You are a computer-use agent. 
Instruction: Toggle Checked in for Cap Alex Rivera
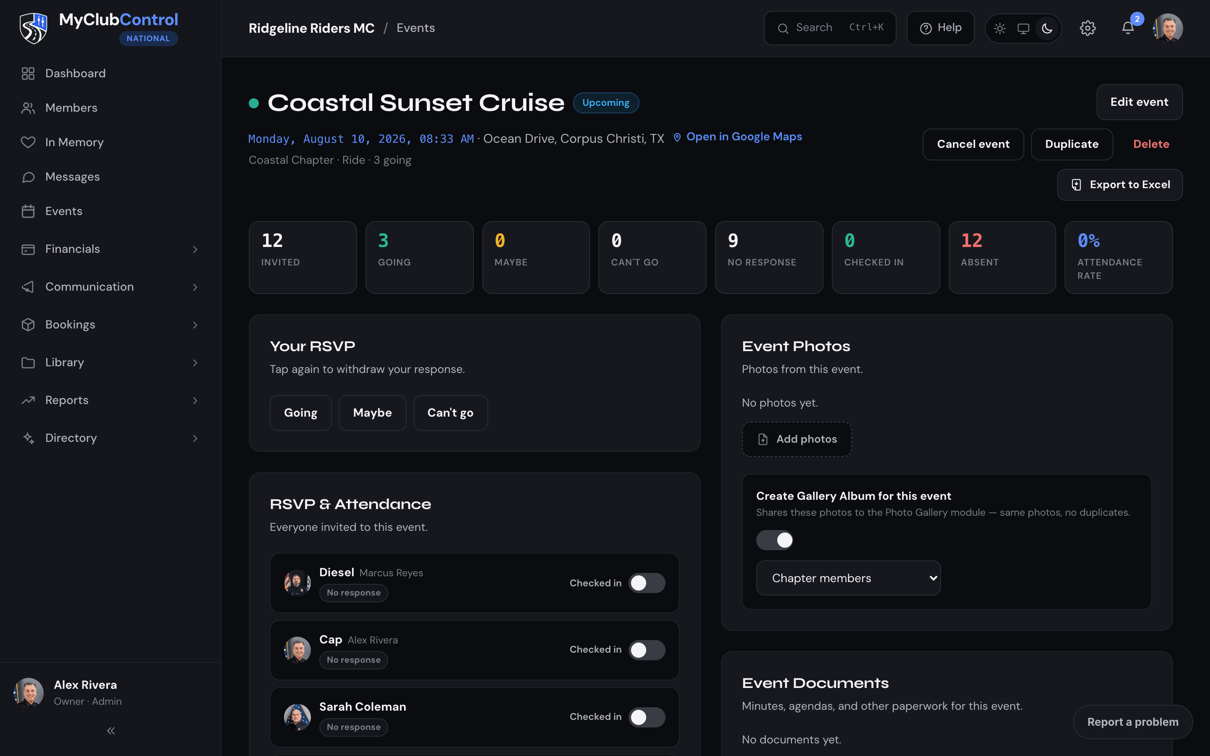point(647,650)
